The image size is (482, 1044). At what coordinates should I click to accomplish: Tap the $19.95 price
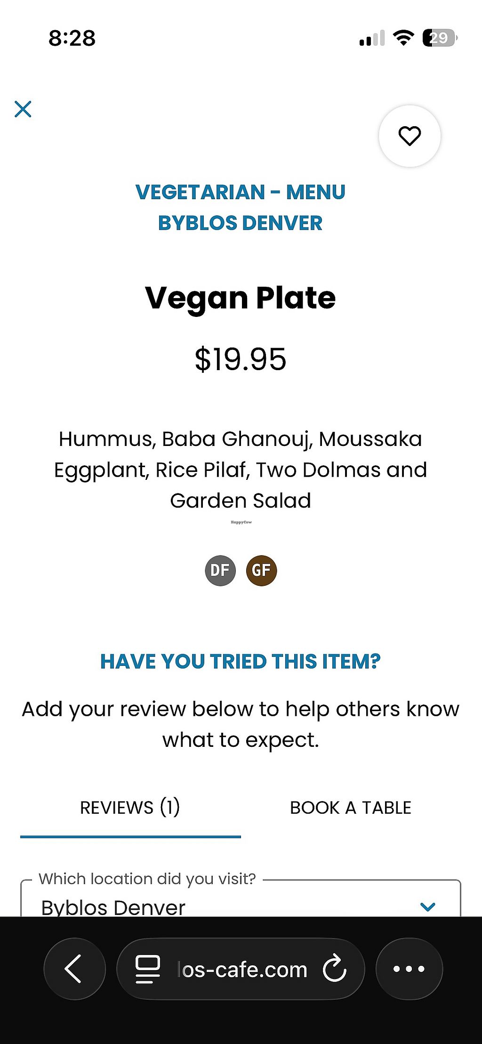(240, 359)
